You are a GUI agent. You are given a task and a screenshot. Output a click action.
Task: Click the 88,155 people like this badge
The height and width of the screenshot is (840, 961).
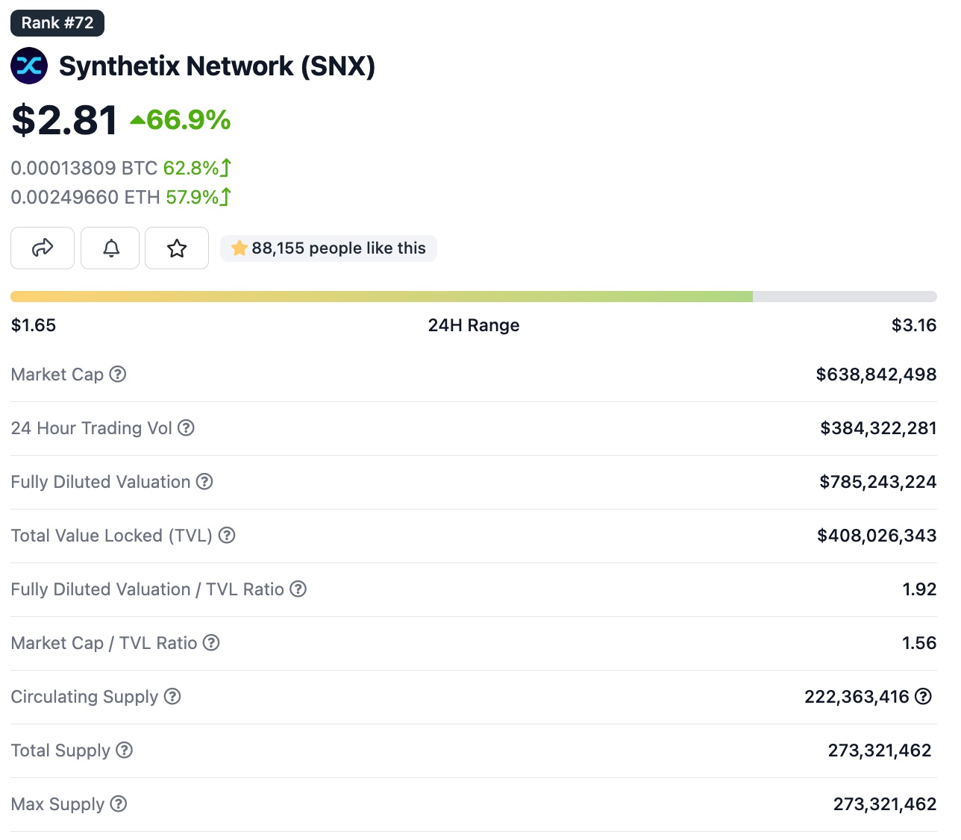pyautogui.click(x=328, y=248)
